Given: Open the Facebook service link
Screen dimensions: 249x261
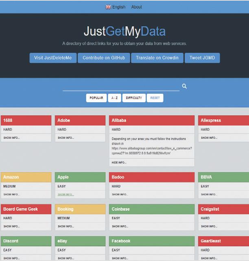Looking at the screenshot, I should click(152, 241).
